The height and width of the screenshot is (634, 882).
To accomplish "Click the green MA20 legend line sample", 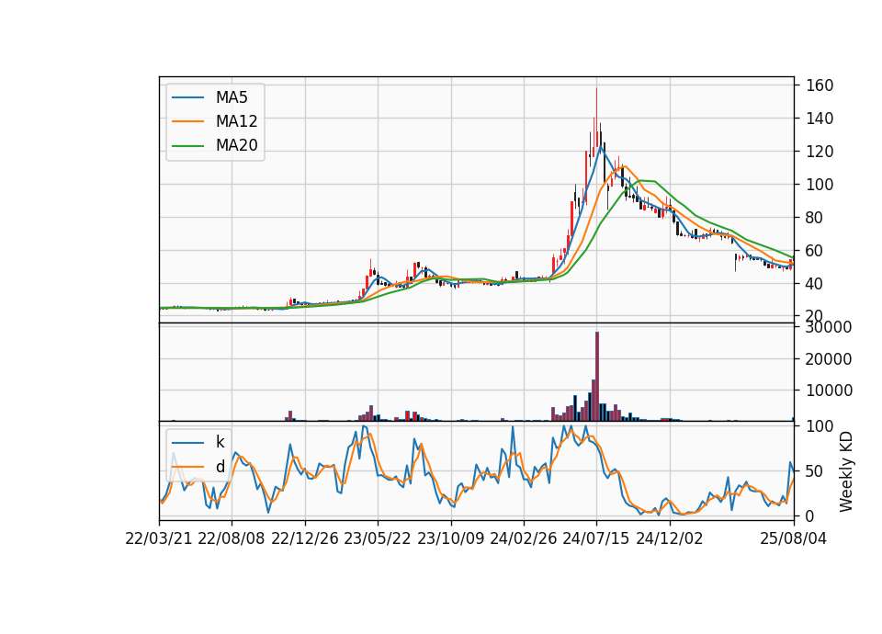I will 187,145.
